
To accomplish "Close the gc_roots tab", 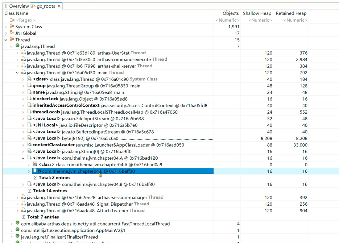I will point(59,6).
